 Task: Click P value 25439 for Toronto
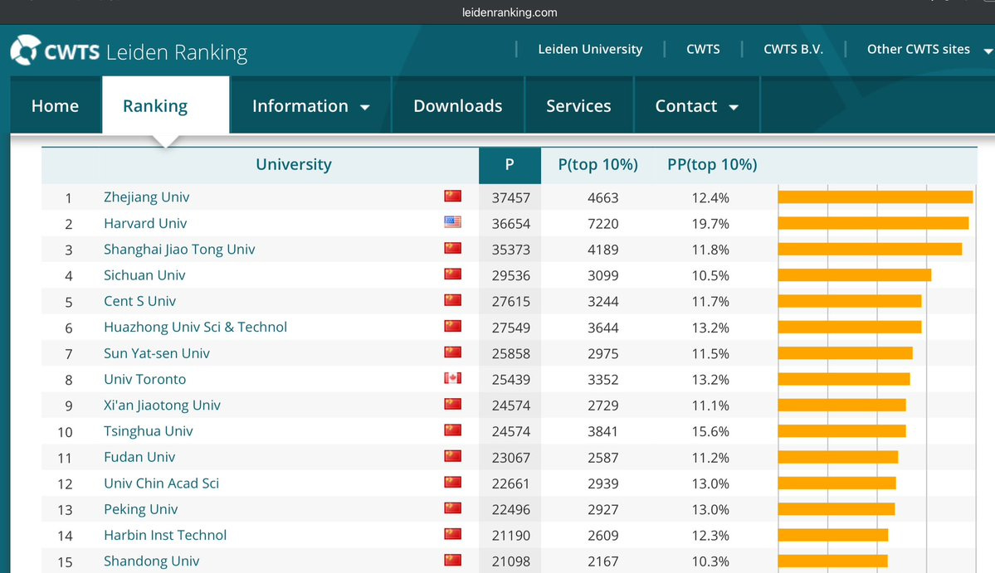click(511, 380)
